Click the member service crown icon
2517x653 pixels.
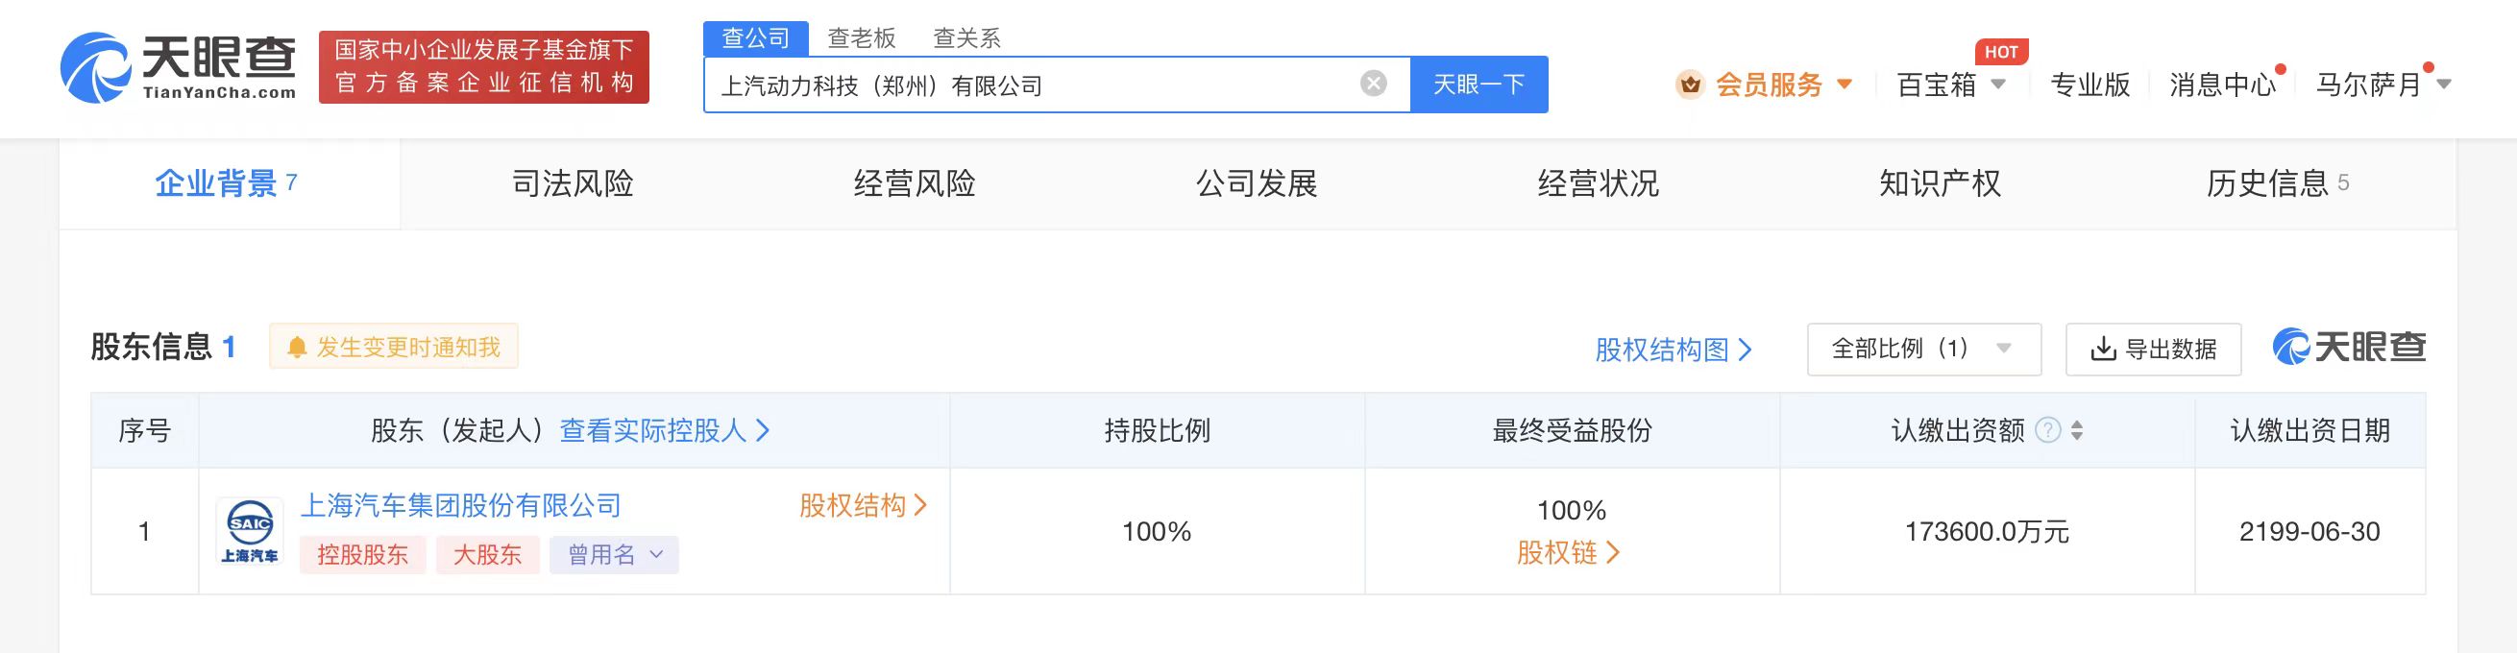coord(1690,85)
